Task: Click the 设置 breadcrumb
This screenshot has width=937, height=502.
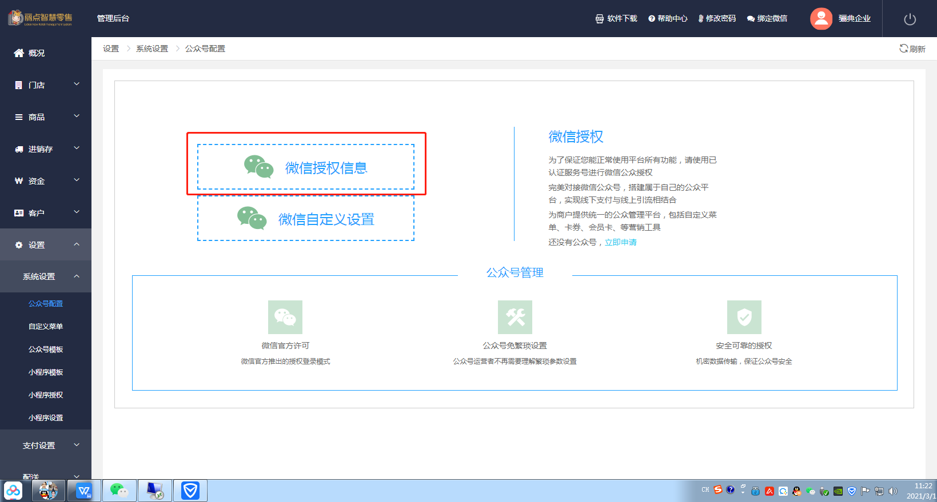Action: coord(111,49)
